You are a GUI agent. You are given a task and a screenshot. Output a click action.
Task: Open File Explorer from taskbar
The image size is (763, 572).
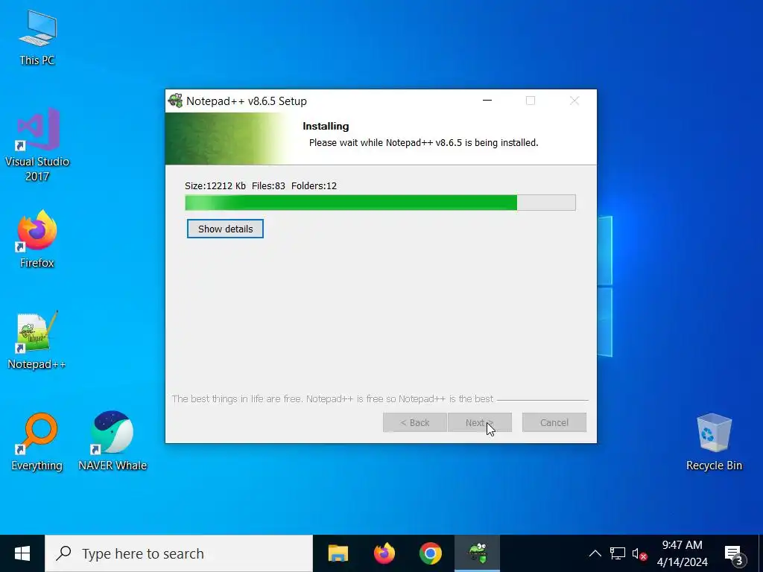tap(338, 553)
